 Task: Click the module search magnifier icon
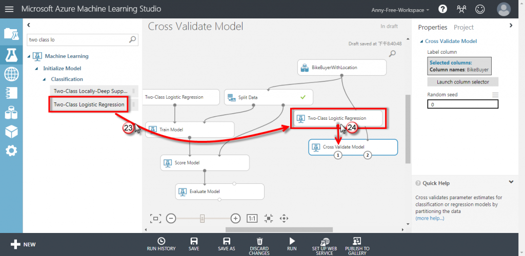[x=133, y=40]
